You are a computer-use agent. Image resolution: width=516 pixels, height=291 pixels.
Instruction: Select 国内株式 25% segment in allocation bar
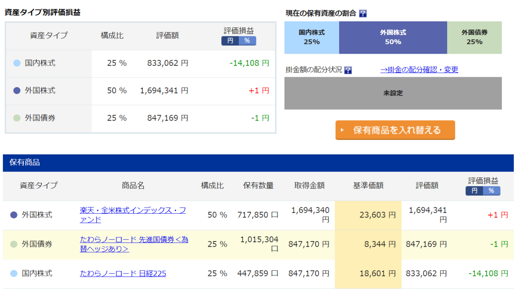(312, 37)
